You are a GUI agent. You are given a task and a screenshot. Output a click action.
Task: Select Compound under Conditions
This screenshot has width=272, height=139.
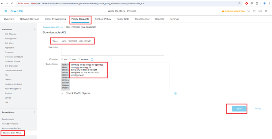9,52
